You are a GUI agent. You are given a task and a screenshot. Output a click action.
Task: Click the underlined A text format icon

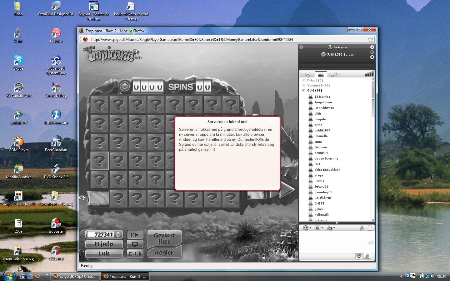[362, 228]
